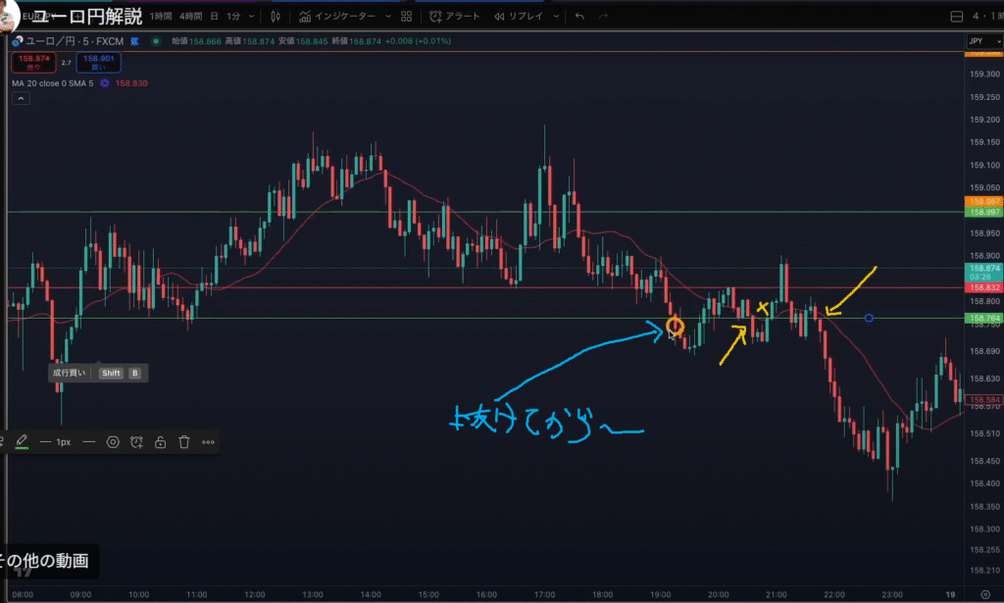Add alert on drawing clock icon
This screenshot has height=603, width=1004.
point(136,442)
